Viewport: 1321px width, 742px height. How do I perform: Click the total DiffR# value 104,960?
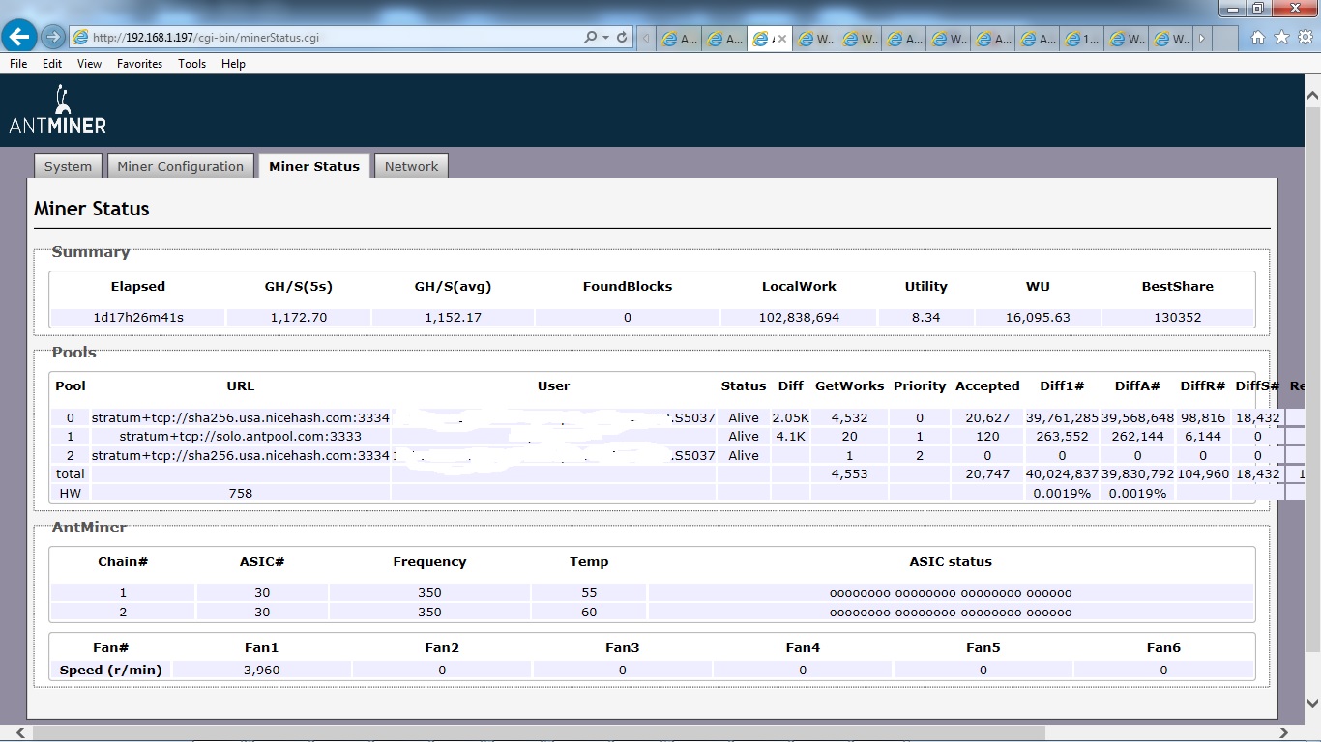(1203, 474)
